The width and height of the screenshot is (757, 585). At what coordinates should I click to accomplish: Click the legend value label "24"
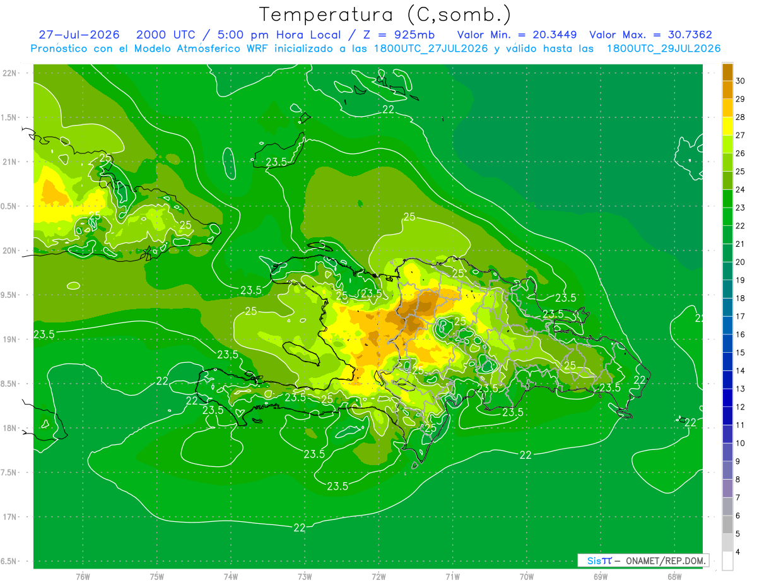[741, 189]
